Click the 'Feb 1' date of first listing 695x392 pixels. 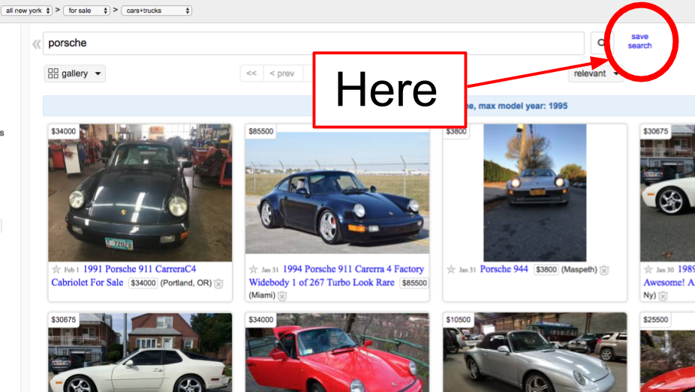71,269
